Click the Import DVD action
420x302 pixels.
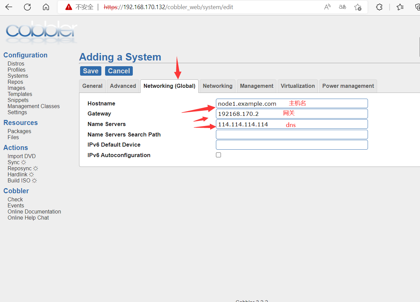tap(22, 156)
